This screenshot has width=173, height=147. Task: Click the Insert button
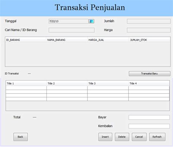click(x=105, y=137)
